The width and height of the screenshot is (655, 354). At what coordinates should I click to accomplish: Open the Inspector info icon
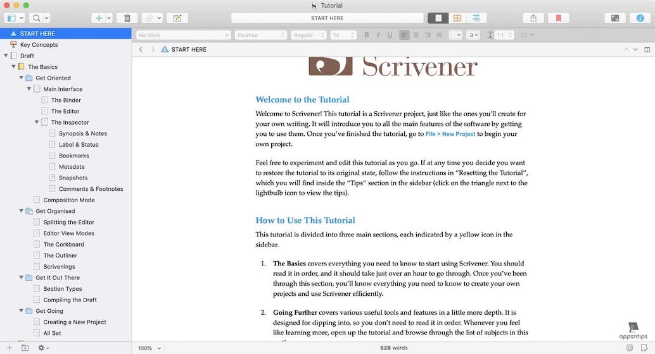(x=640, y=18)
